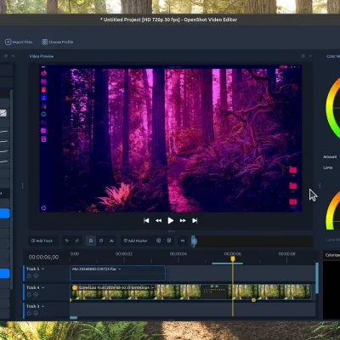Lock Track 3
This screenshot has width=340, height=340.
pos(29,313)
